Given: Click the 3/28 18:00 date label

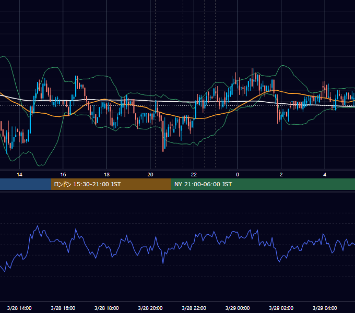Looking at the screenshot, I should [x=106, y=308].
